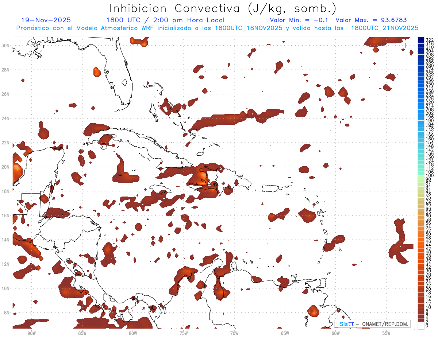Viewport: 438px width, 338px height.
Task: Click the '1800UTC_18NOV2025' initialization timestamp
Action: [248, 28]
